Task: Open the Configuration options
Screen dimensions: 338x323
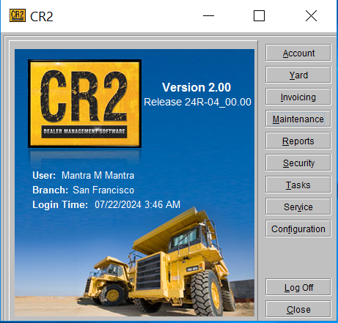Action: coord(298,229)
